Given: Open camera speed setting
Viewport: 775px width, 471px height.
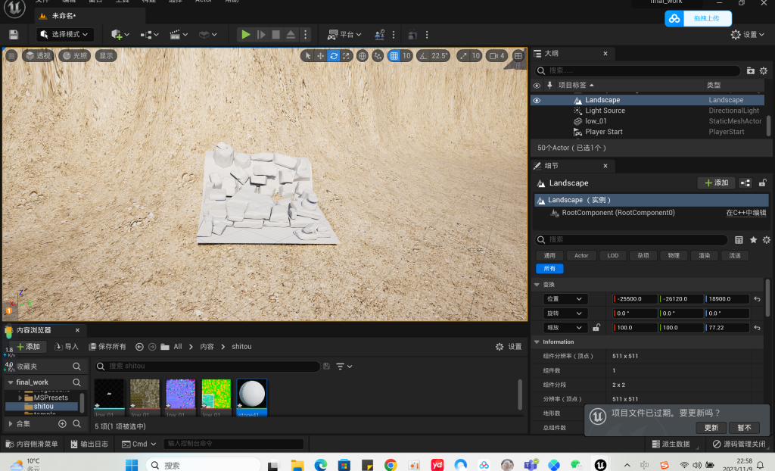Looking at the screenshot, I should [x=497, y=56].
